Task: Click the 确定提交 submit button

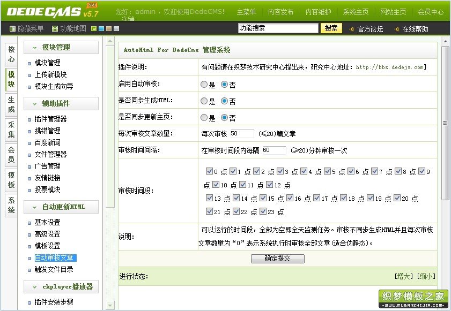Action: 278,259
